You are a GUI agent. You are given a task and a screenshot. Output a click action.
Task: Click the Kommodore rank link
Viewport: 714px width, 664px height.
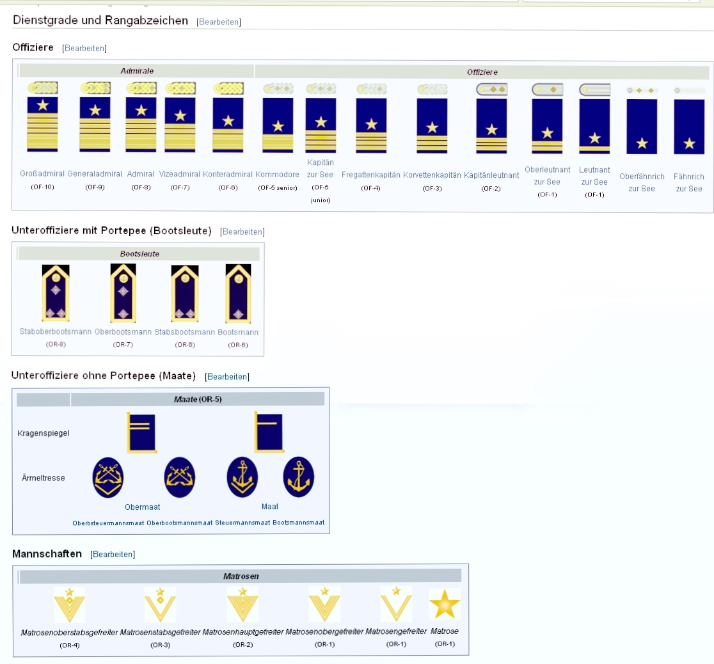tap(277, 175)
